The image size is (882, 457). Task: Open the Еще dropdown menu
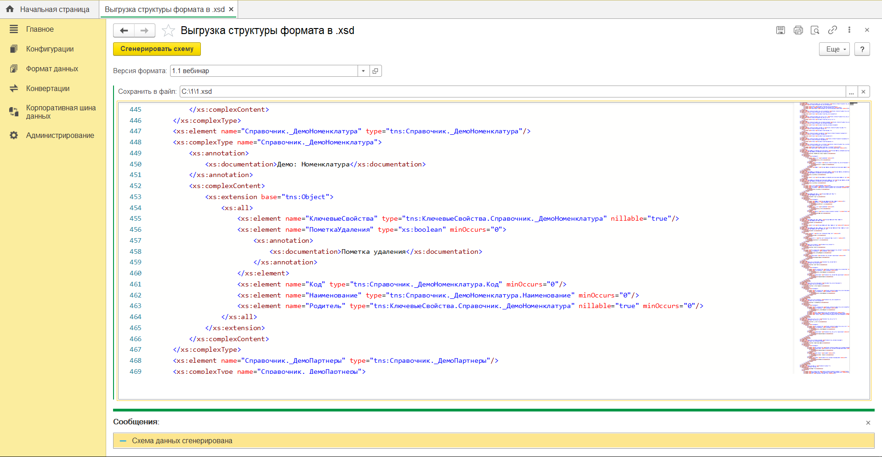tap(834, 49)
